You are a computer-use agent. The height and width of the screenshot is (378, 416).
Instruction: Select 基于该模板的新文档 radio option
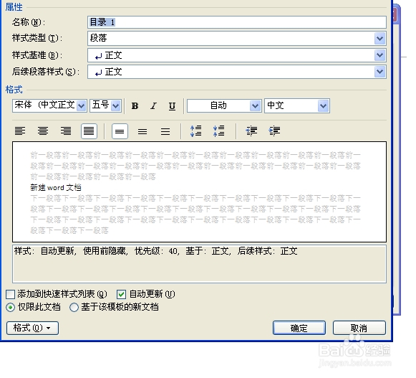(x=74, y=307)
